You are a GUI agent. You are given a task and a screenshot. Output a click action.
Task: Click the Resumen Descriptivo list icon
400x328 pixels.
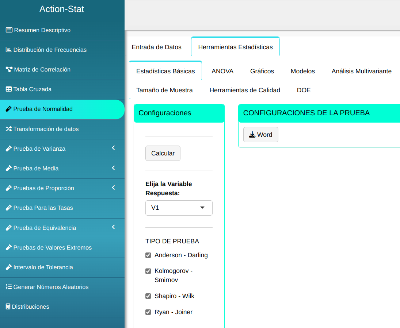tap(9, 30)
